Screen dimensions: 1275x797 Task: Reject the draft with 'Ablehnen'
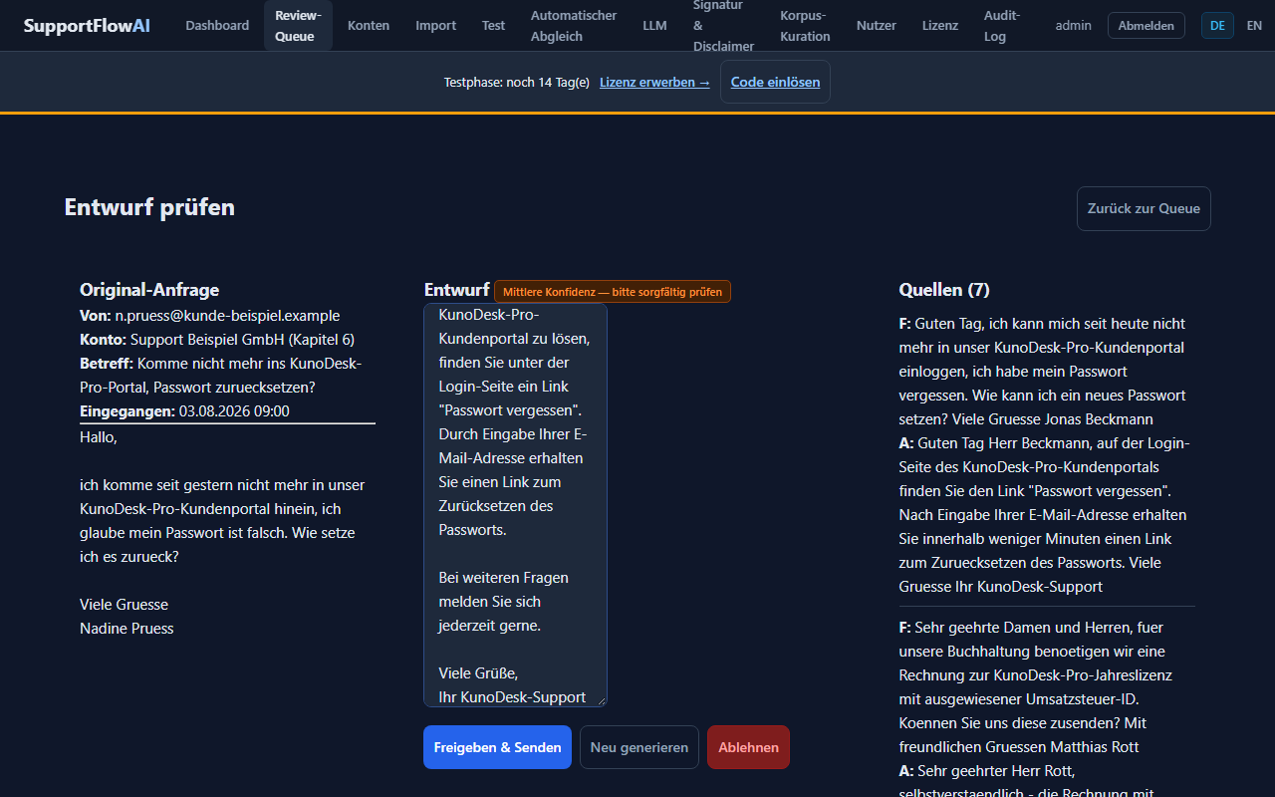pos(748,747)
